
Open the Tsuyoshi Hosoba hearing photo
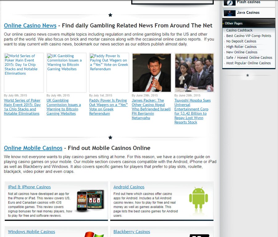(x=194, y=73)
